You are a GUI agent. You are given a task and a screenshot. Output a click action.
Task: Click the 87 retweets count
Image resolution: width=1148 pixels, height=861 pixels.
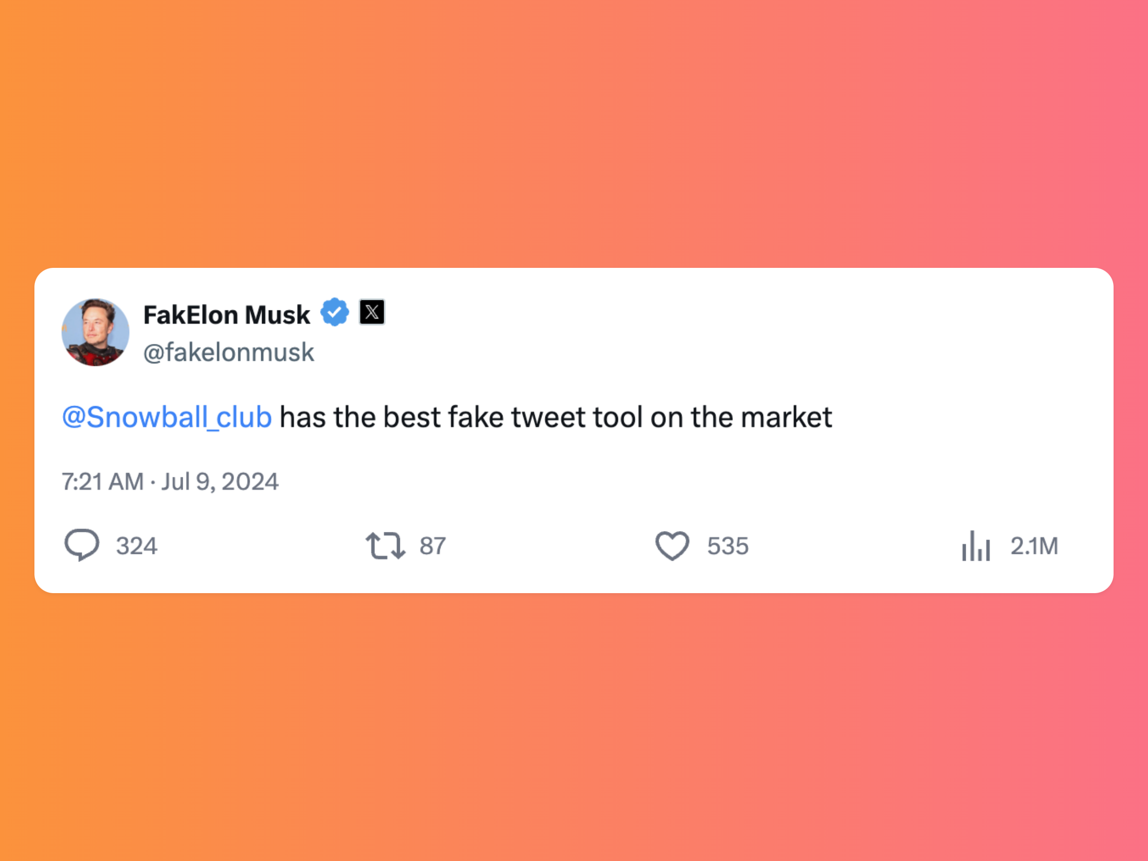433,546
